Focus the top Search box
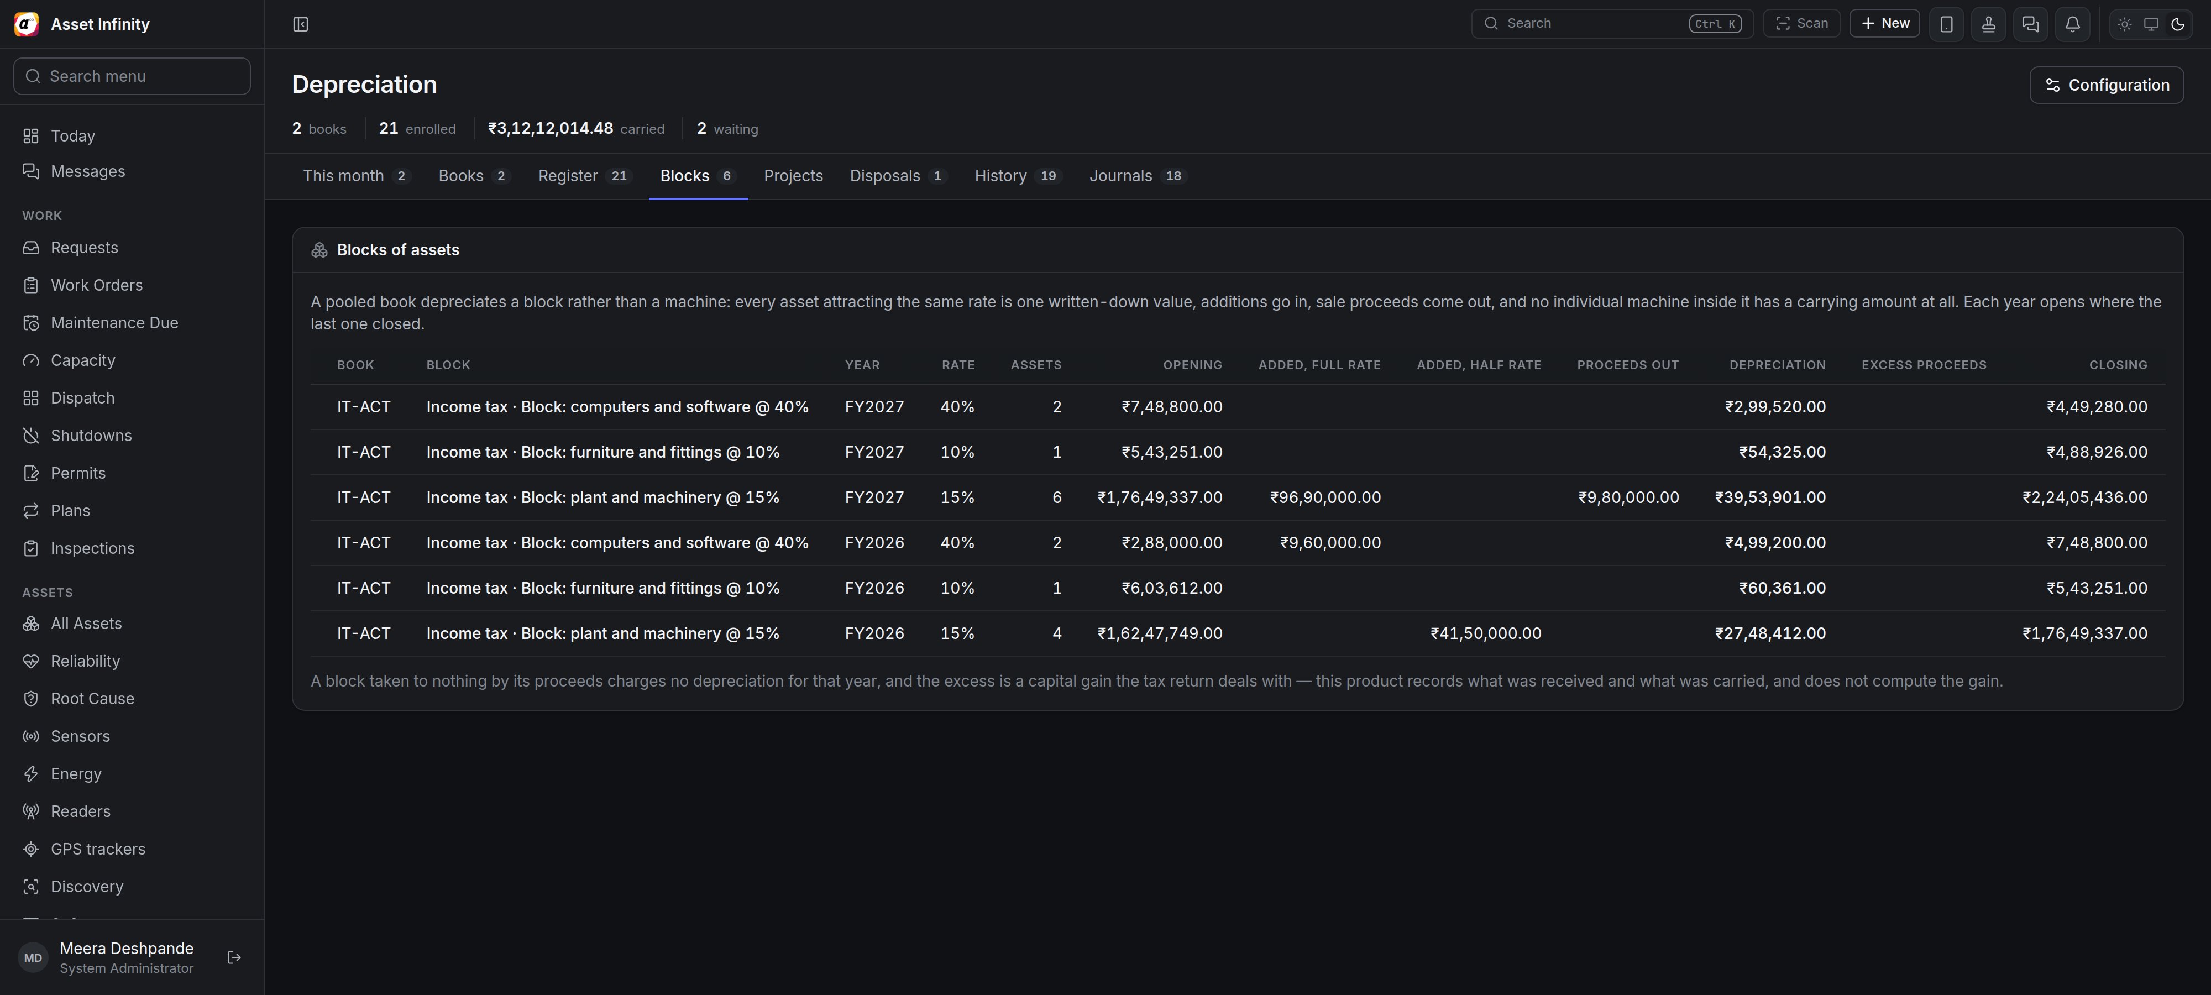The image size is (2211, 995). coord(1612,24)
